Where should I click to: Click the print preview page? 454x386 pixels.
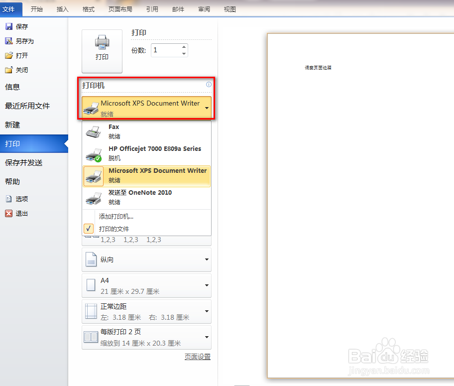(x=360, y=206)
